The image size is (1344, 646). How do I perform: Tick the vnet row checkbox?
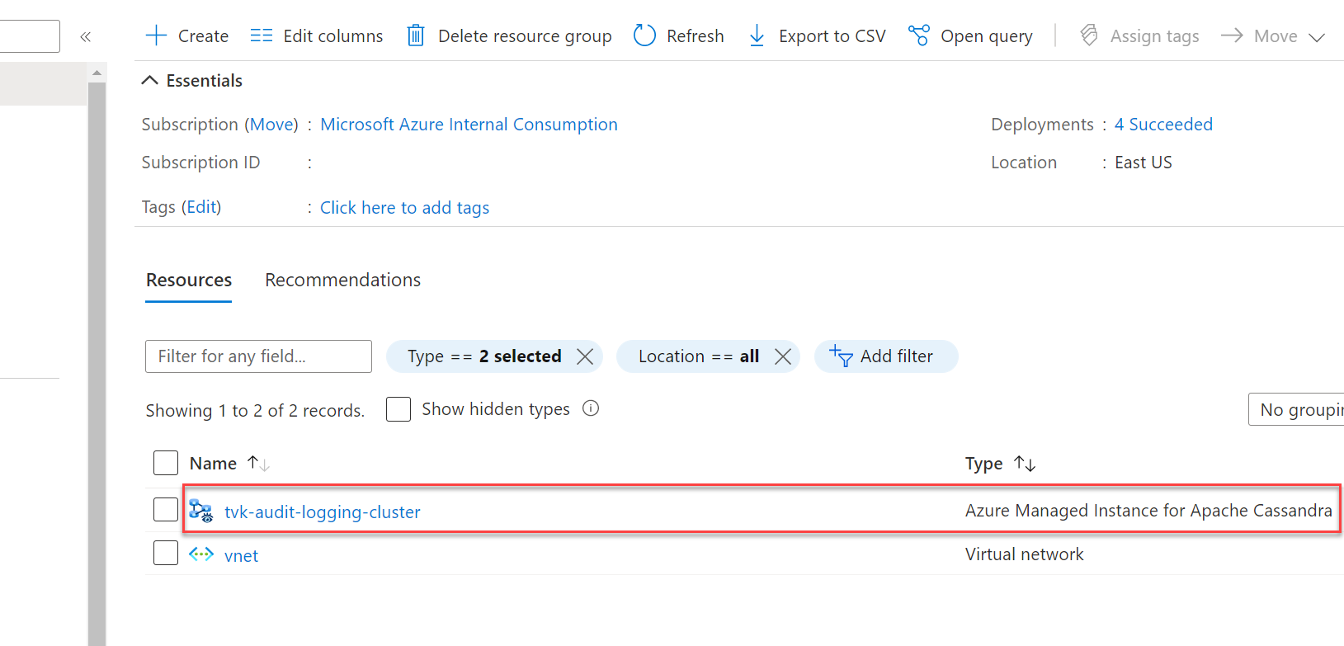(x=166, y=553)
